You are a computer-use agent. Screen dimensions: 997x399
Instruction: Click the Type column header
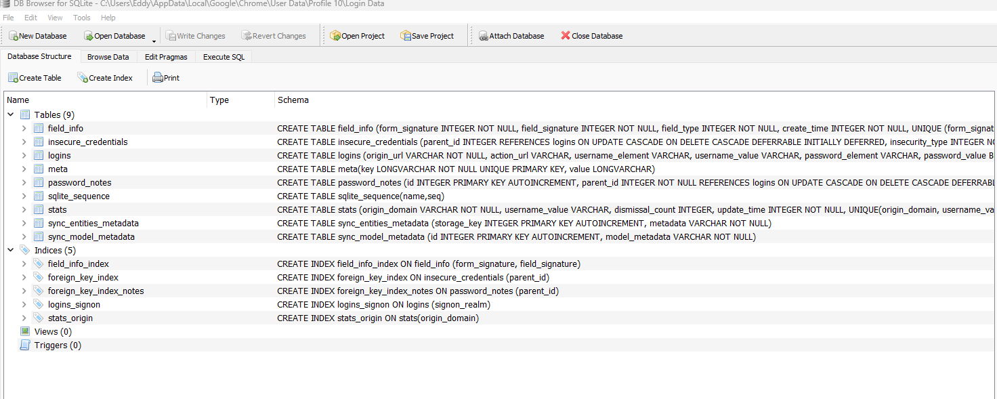point(240,100)
